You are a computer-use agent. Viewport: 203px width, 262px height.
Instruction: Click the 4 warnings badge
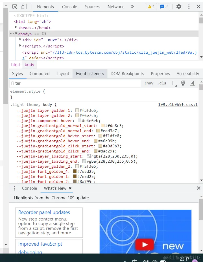point(151,7)
